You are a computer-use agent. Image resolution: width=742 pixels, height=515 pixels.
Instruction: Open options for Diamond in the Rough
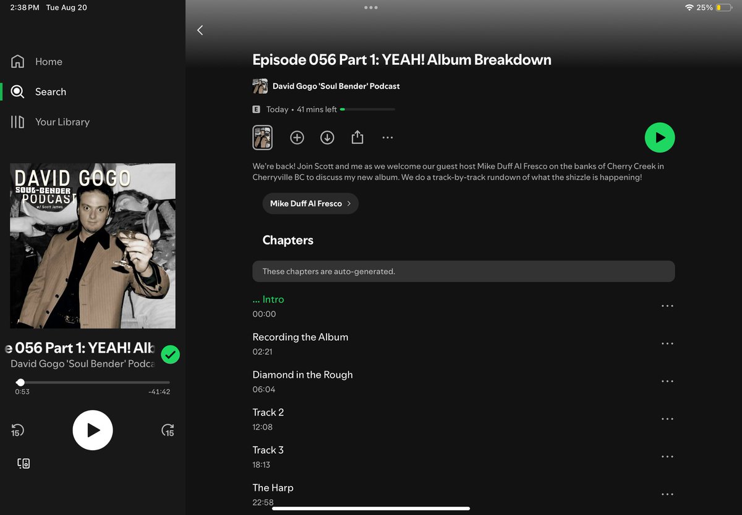pyautogui.click(x=667, y=381)
